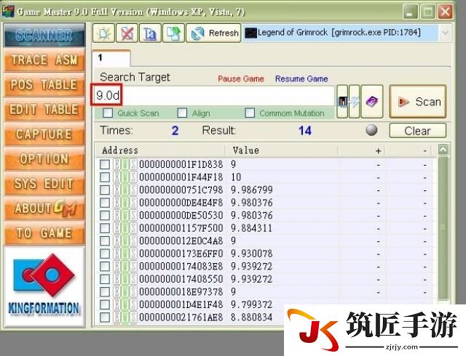
Task: Check the box for address 0000000021761AE8
Action: 105,317
